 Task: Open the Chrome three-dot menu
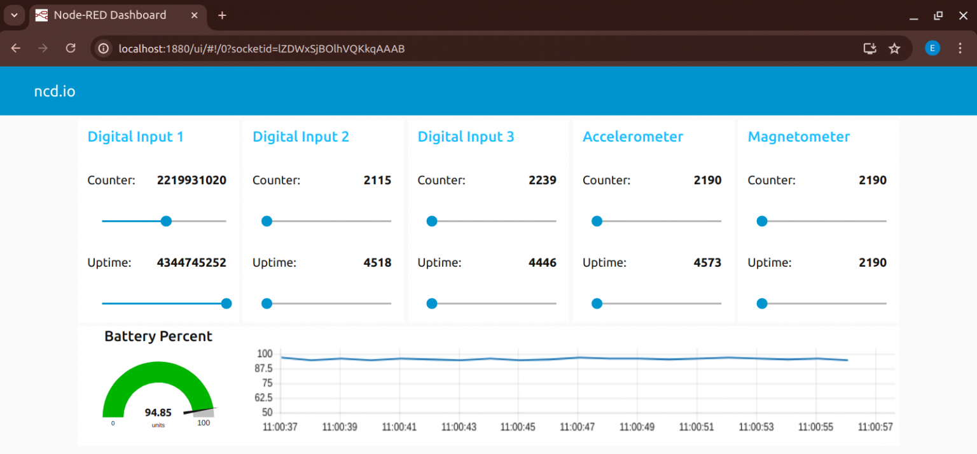960,48
